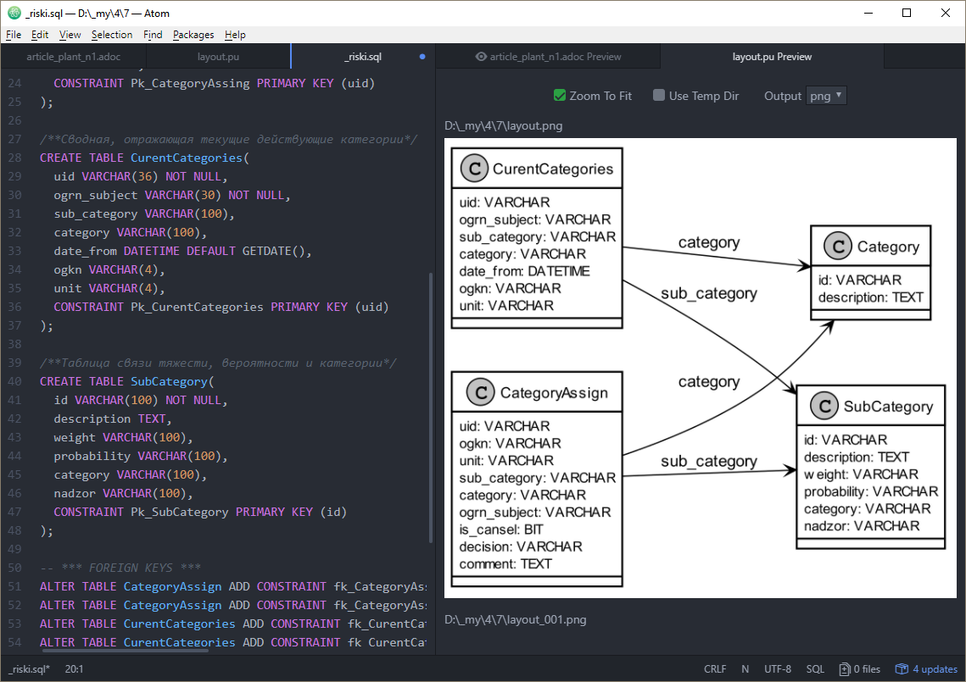
Task: Open the Output format png dropdown
Action: [826, 96]
